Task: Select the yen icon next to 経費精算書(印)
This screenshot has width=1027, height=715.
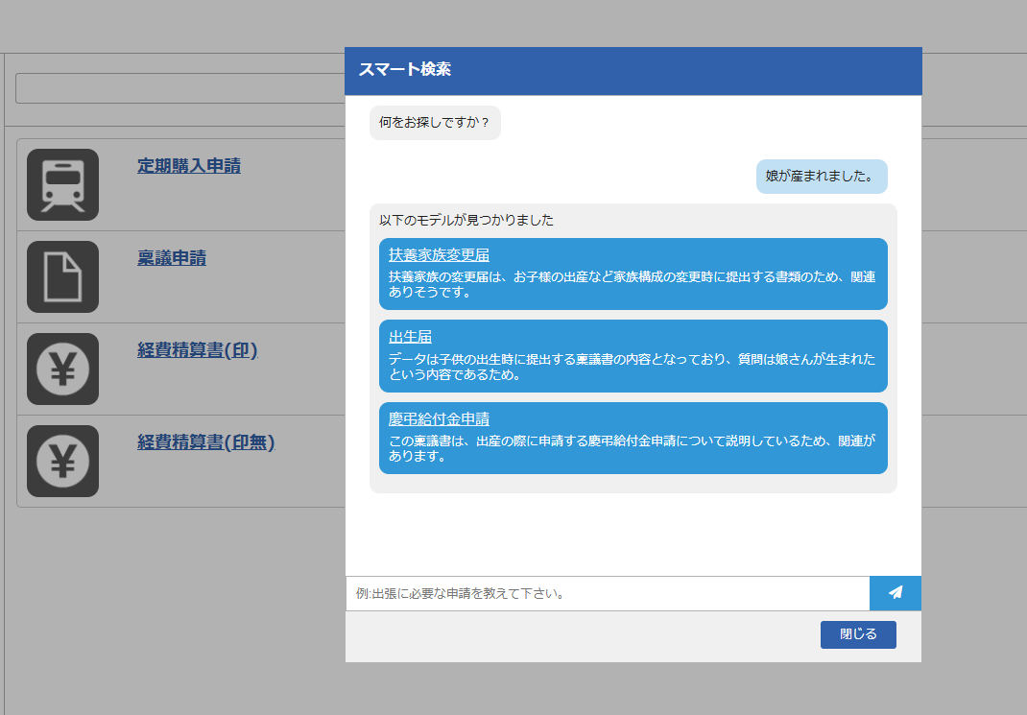Action: pyautogui.click(x=62, y=369)
